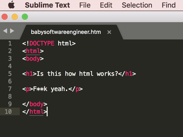
Task: Click line number 1 in gutter
Action: click(x=10, y=43)
